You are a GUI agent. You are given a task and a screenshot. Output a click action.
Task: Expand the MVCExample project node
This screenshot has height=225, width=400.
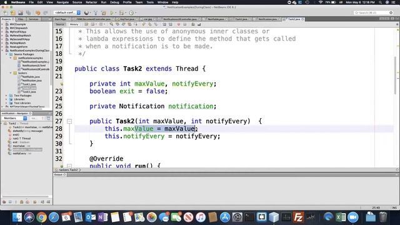coord(2,24)
